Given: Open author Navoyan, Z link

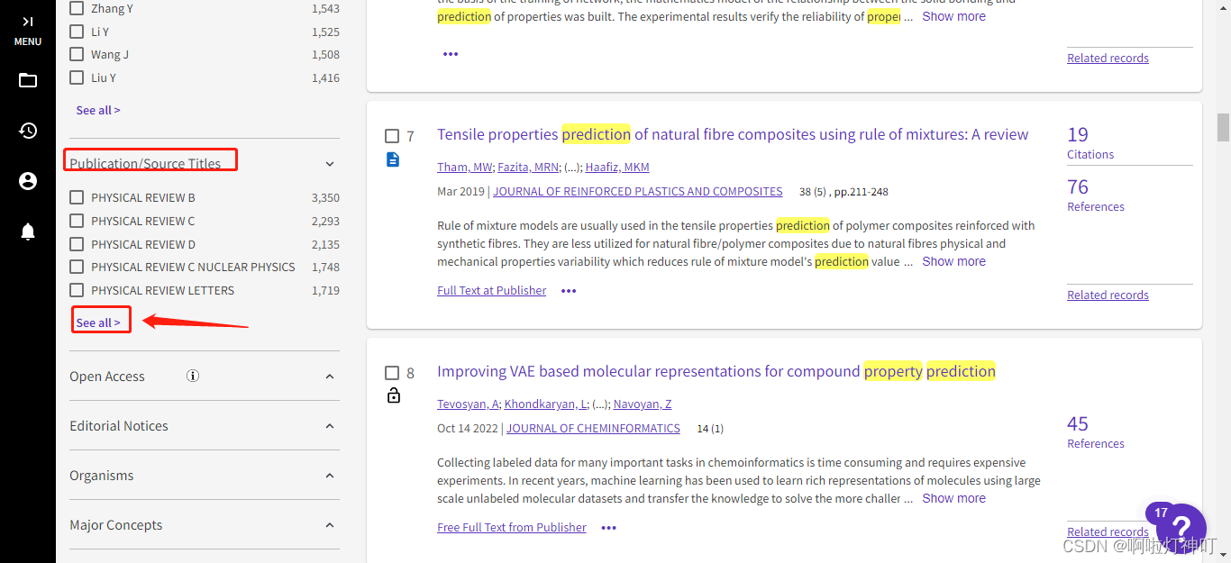Looking at the screenshot, I should point(643,404).
